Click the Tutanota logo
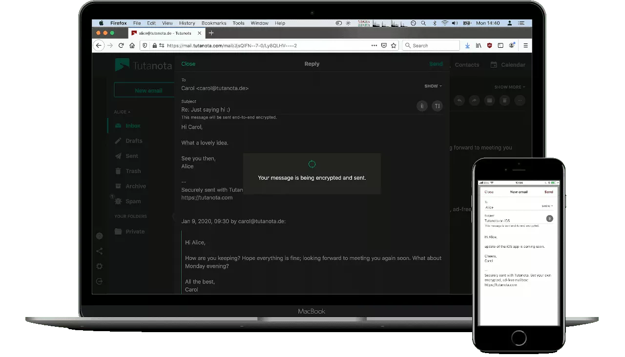The height and width of the screenshot is (357, 625). [x=143, y=65]
